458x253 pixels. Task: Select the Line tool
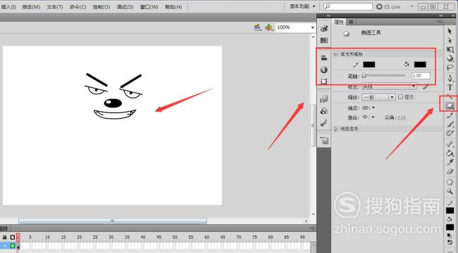pyautogui.click(x=450, y=96)
